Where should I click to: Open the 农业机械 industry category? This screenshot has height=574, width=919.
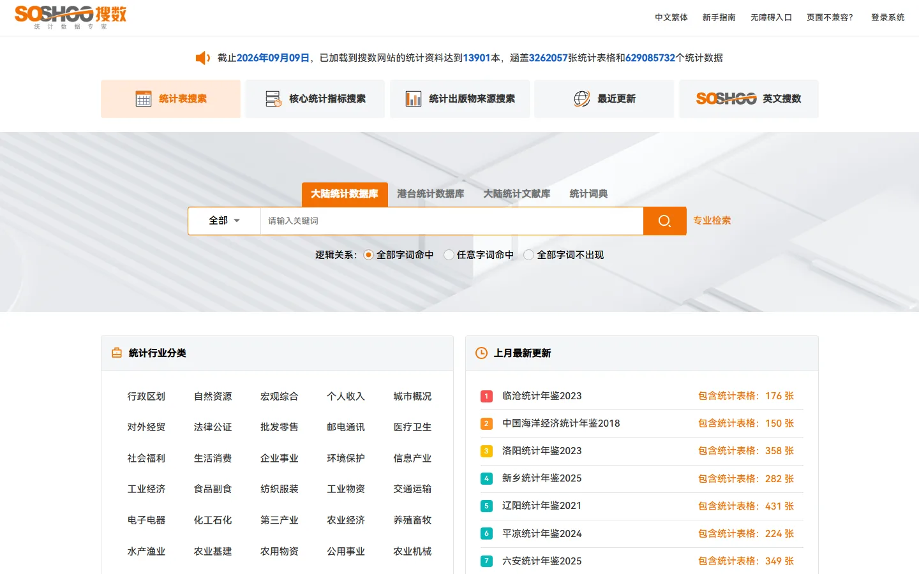[x=412, y=552]
